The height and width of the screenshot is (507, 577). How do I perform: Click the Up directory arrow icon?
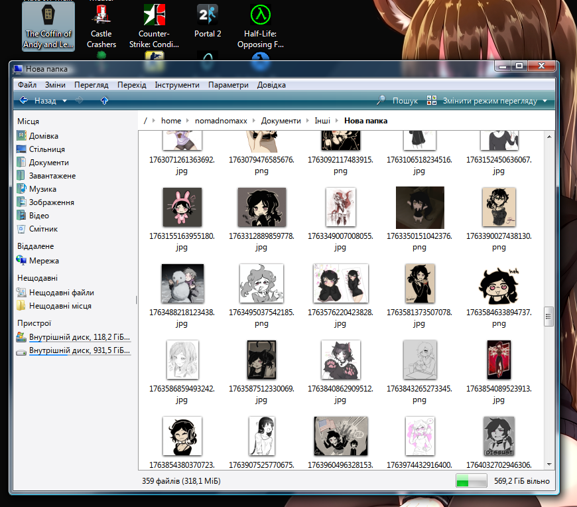pyautogui.click(x=105, y=100)
